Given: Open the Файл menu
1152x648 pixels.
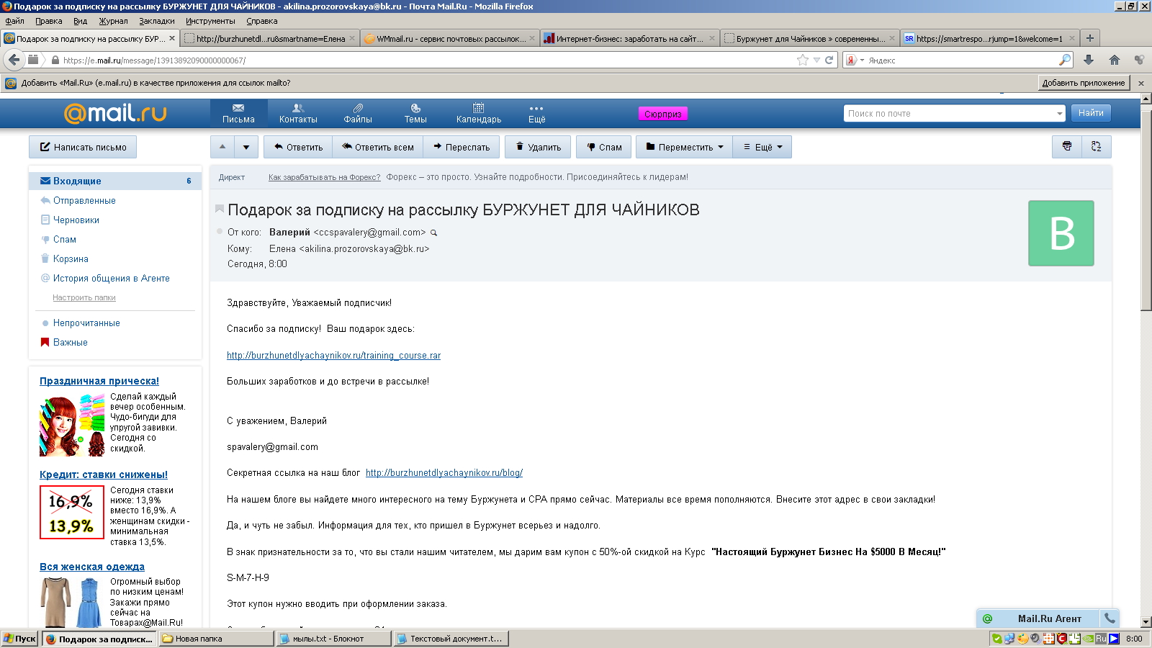Looking at the screenshot, I should click(14, 21).
